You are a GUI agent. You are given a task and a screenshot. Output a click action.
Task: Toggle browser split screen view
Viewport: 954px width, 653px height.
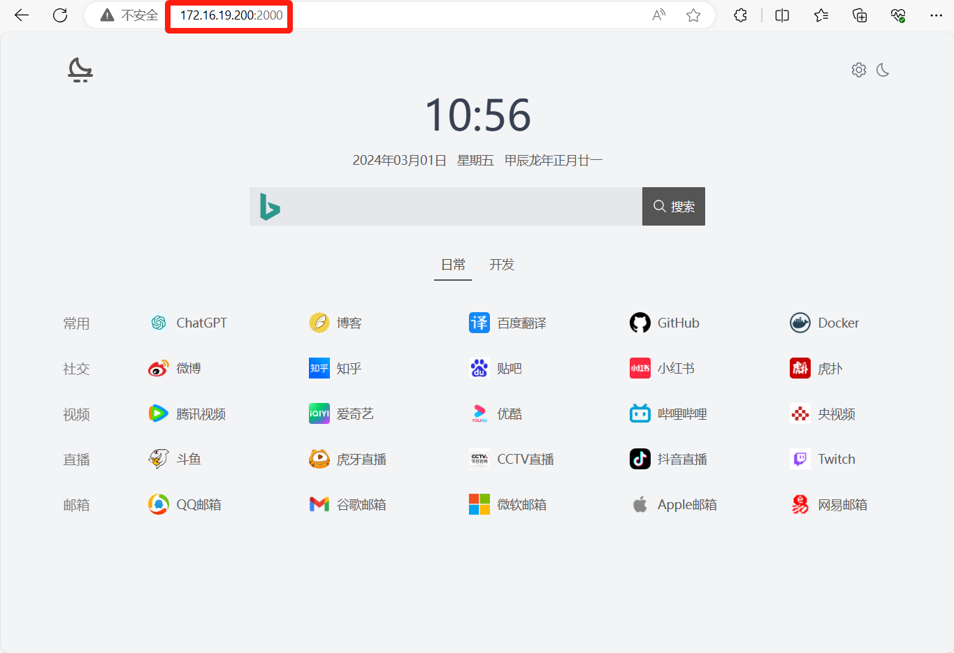pos(782,15)
